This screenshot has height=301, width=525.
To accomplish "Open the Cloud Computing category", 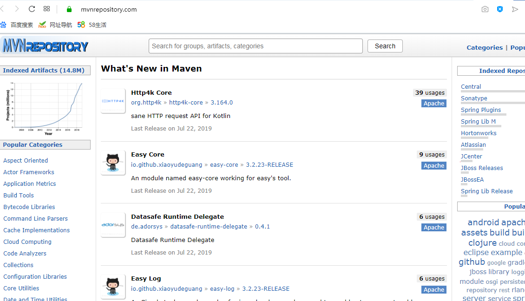I will tap(27, 242).
